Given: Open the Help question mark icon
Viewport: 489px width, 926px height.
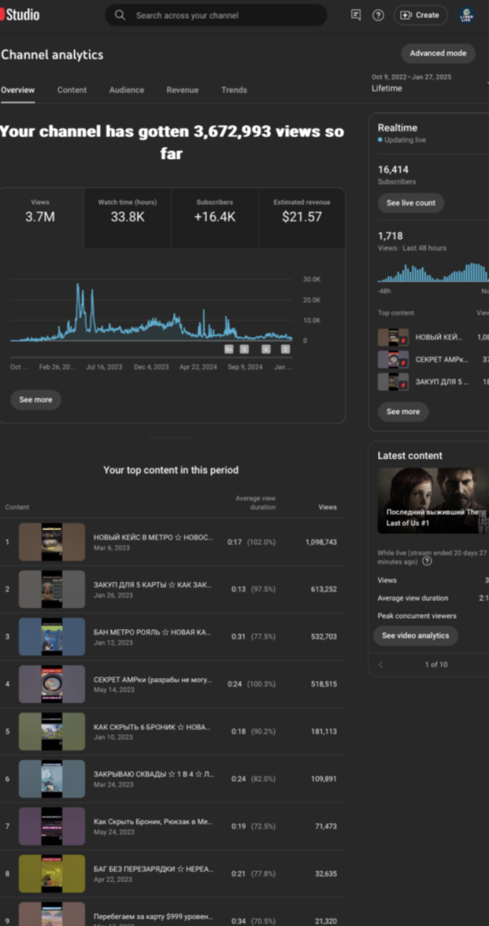Looking at the screenshot, I should coord(378,15).
